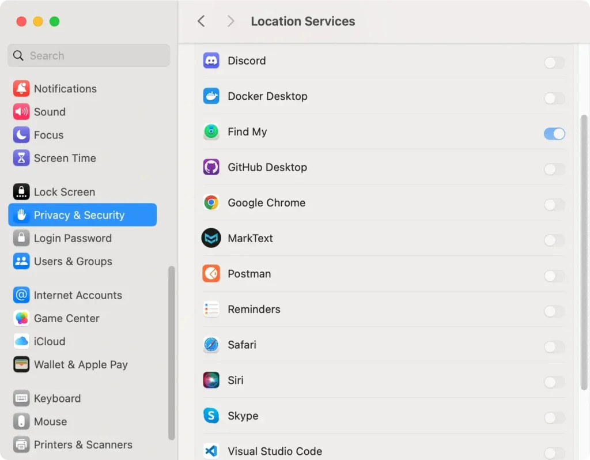Screen dimensions: 590x460
Task: Click the Location Services list scrollbar
Action: (x=584, y=252)
